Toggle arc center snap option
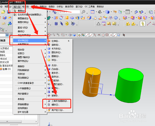Viewport: 155px width, 126px height. click(x=103, y=35)
